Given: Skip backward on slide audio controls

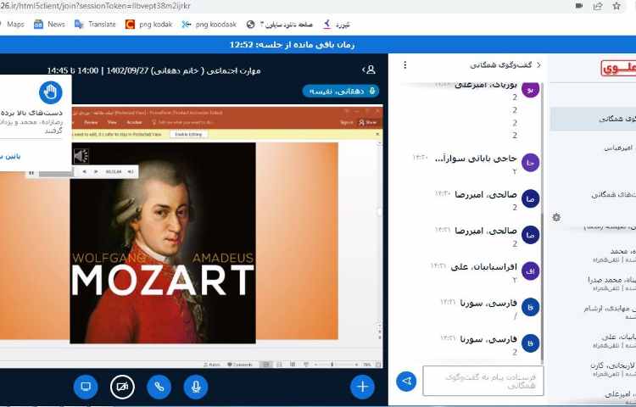Looking at the screenshot, I should tap(84, 172).
